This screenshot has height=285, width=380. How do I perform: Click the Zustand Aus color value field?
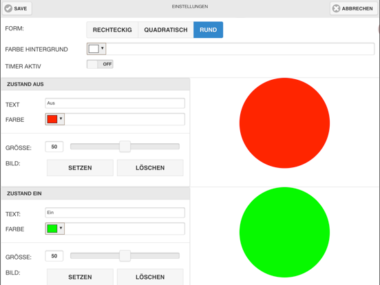[125, 119]
